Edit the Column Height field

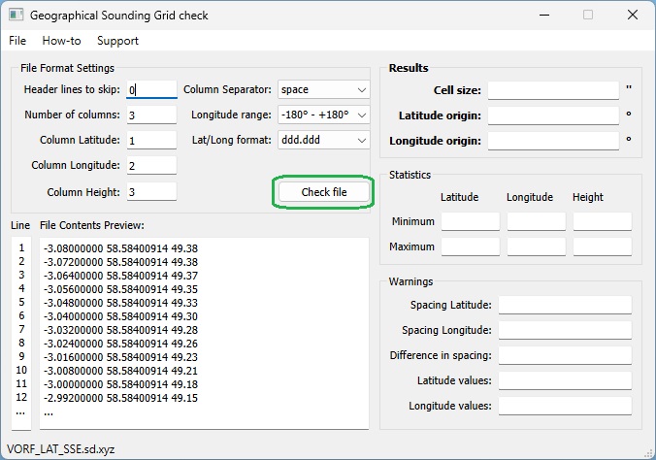click(151, 192)
